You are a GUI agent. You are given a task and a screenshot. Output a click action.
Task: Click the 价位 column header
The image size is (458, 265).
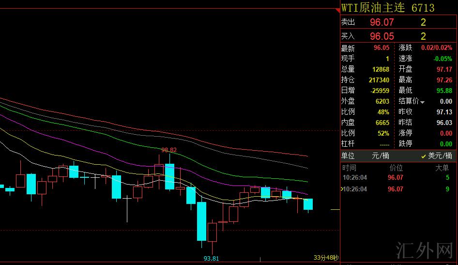[x=396, y=168]
